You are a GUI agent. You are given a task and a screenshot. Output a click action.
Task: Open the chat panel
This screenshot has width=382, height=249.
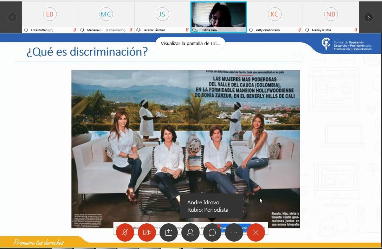coord(212,232)
